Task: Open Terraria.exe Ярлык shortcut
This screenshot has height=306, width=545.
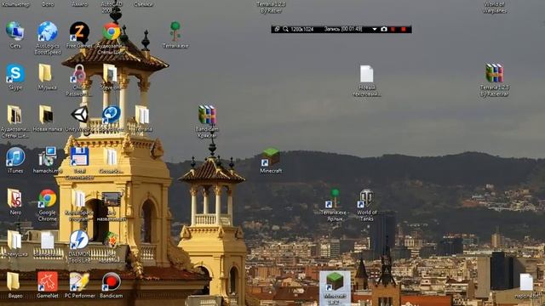Action: coord(334,198)
